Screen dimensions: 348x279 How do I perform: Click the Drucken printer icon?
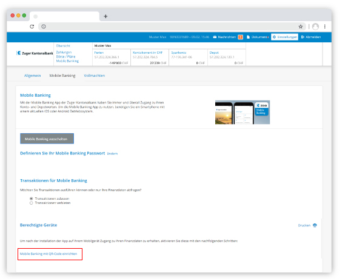[x=315, y=225]
